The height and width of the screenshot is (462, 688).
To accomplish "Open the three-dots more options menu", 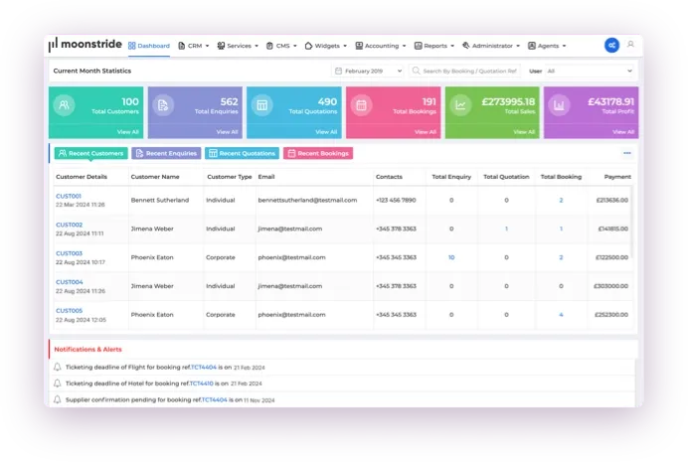I will pos(627,153).
